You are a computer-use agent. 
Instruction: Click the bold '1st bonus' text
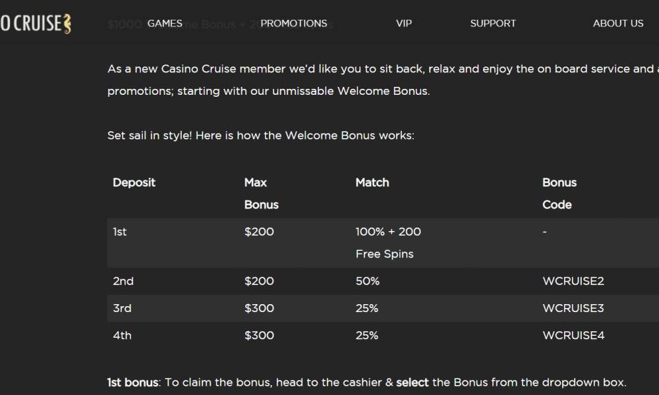pyautogui.click(x=132, y=382)
